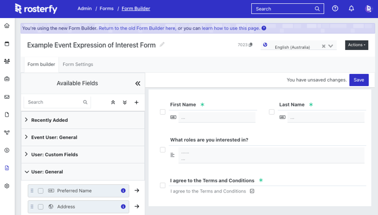378x215 pixels.
Task: Go to Forms breadcrumb
Action: point(107,8)
